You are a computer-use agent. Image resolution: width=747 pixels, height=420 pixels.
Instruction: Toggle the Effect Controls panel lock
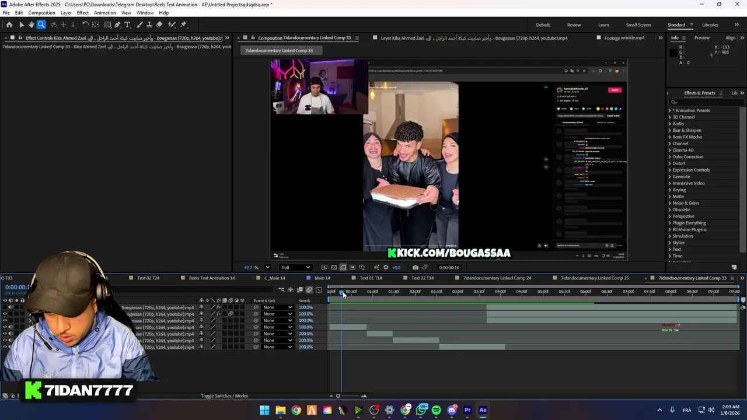tap(20, 38)
